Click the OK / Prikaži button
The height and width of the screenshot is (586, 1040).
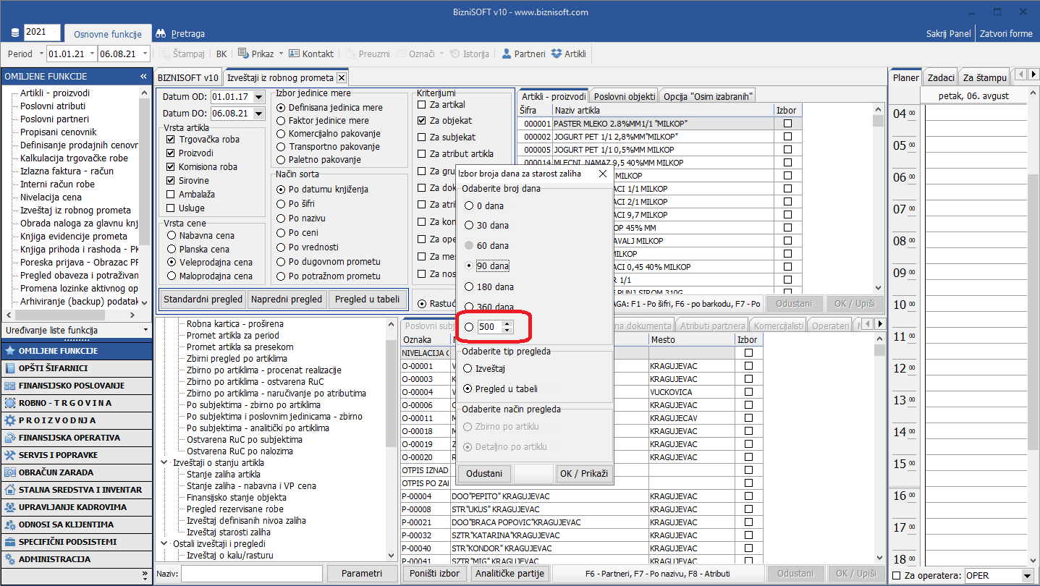pyautogui.click(x=583, y=474)
